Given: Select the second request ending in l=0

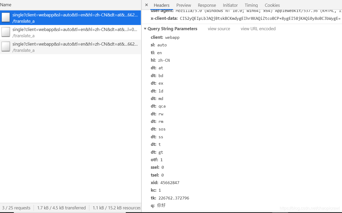Looking at the screenshot, I should [70, 32].
